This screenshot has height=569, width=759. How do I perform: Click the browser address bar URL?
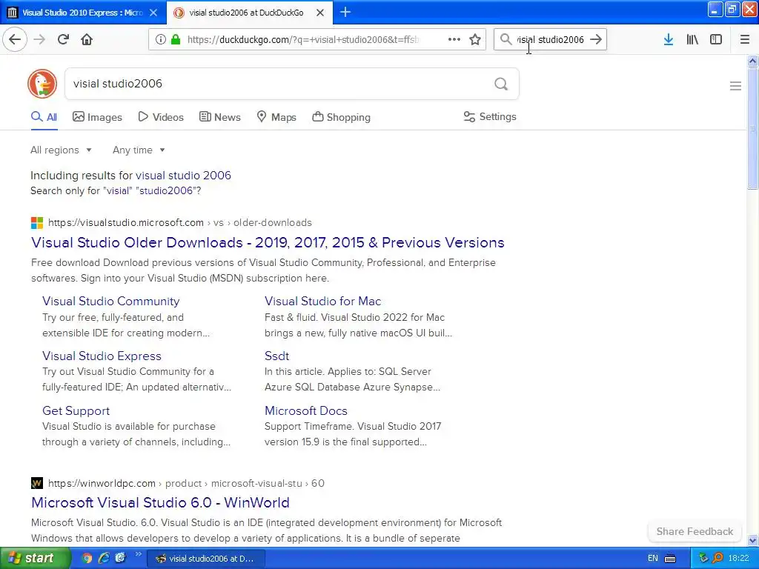[x=303, y=39]
